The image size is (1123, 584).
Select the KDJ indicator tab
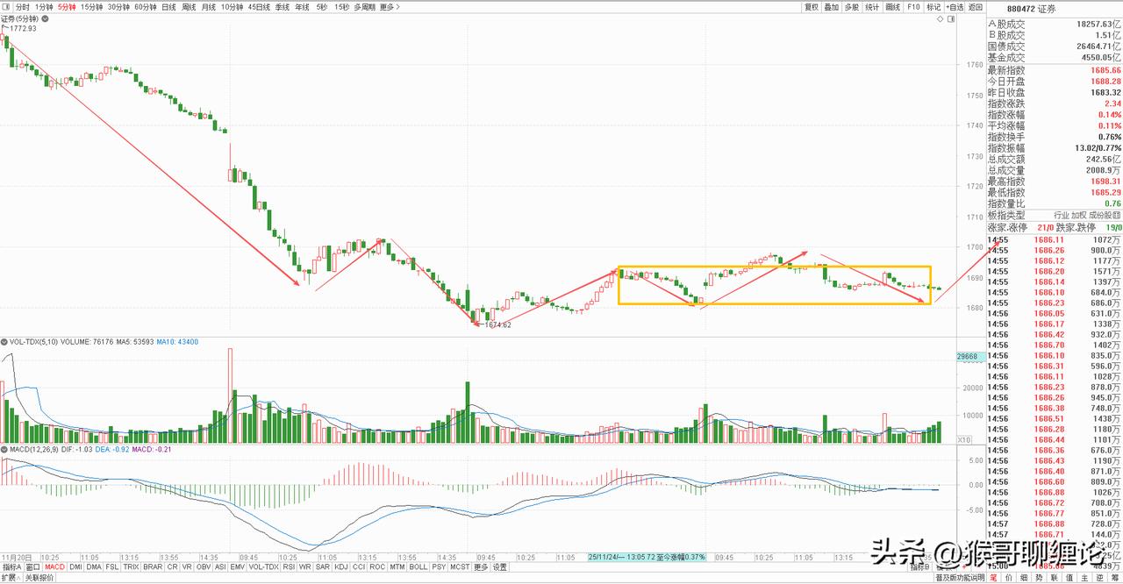(x=341, y=566)
